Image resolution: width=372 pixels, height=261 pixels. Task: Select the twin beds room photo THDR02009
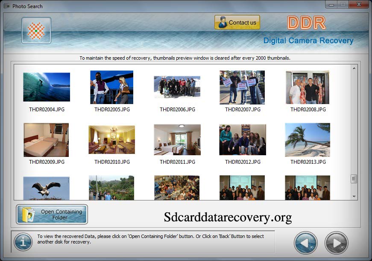tap(46, 140)
